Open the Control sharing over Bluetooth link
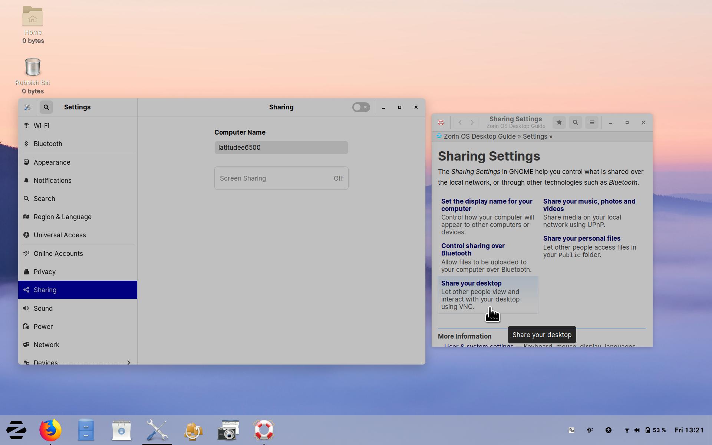This screenshot has height=445, width=712. coord(473,250)
